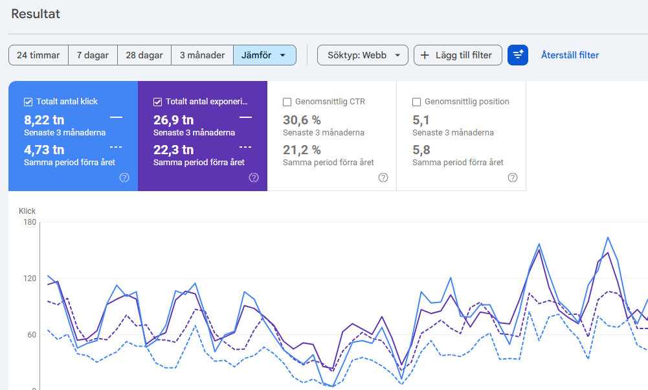
Task: Open help for Totalt antal klick card
Action: (x=124, y=178)
